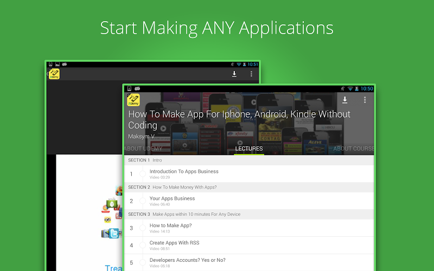Tap the picture notification icon in the back window's status bar

[58, 64]
